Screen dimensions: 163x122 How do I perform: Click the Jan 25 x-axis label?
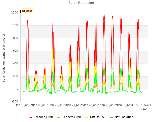79,105
